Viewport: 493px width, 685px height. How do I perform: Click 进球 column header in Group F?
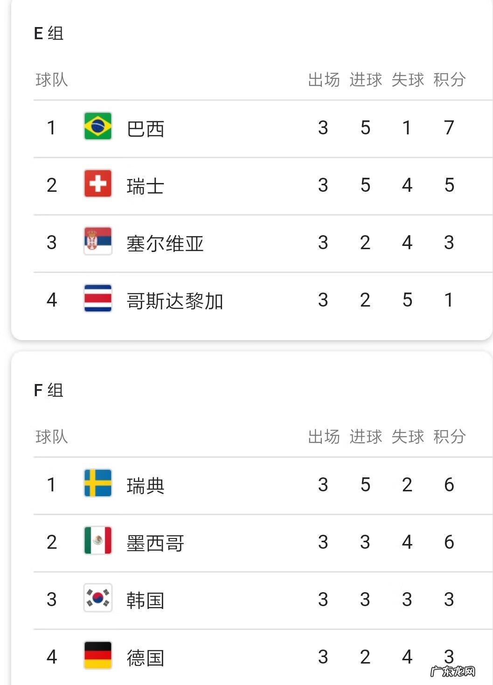pyautogui.click(x=366, y=437)
